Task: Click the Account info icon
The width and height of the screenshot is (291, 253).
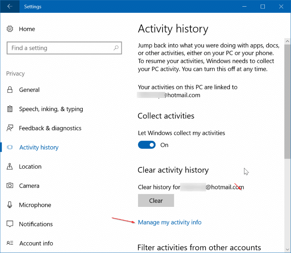Action: [x=10, y=243]
